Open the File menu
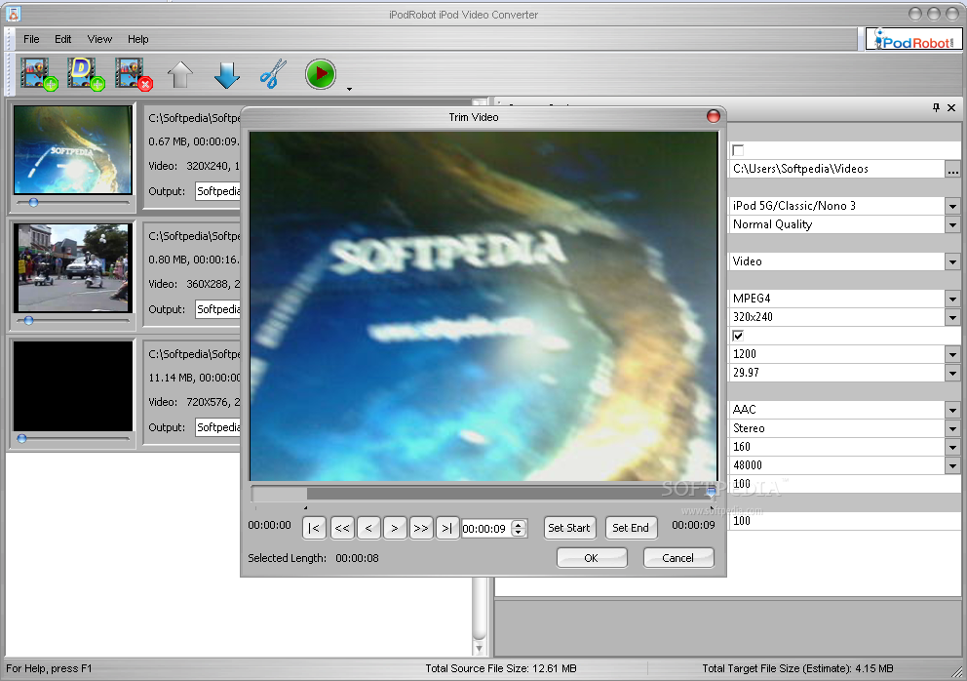The width and height of the screenshot is (967, 681). click(x=31, y=39)
